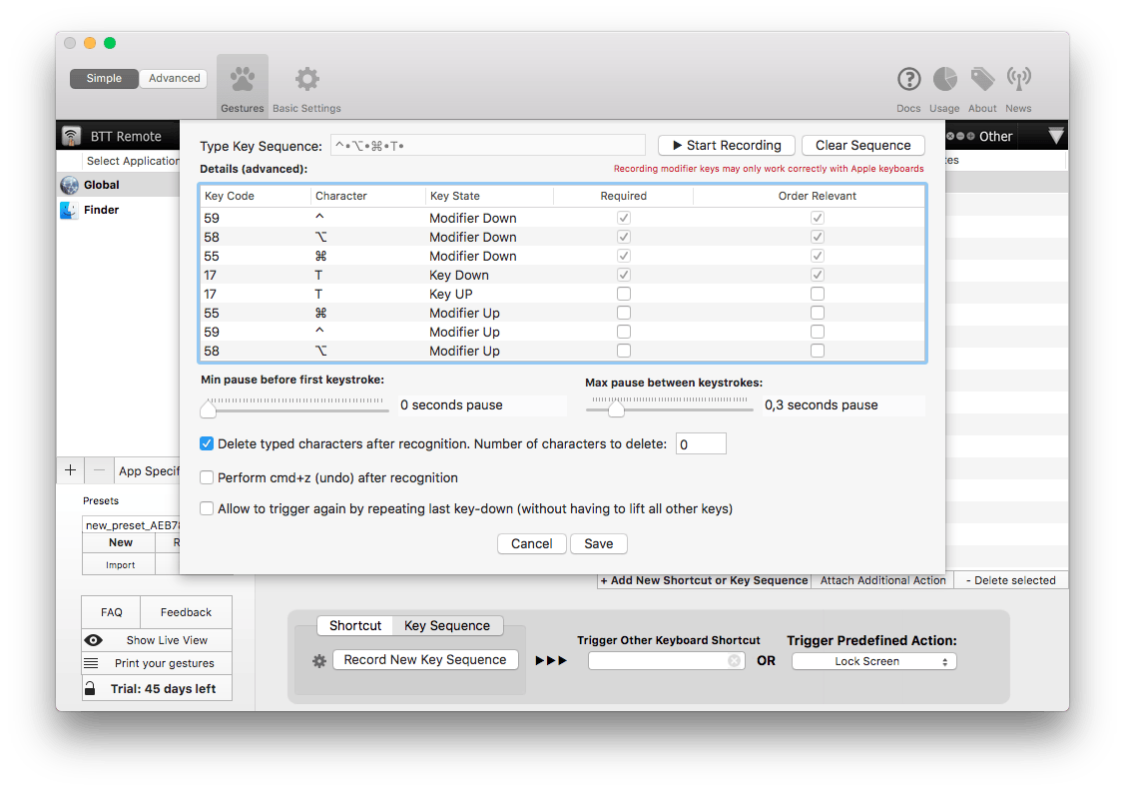Select the Finder app icon
The width and height of the screenshot is (1125, 791).
(x=70, y=210)
